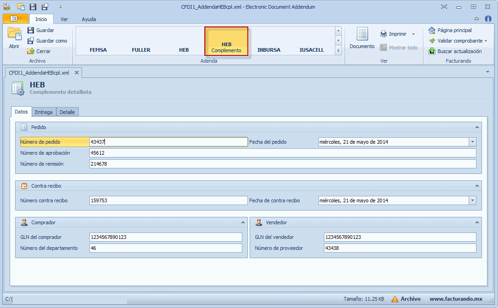Collapse the ribbon with the chevron
Screen dimensions: 498x308
tap(477, 19)
